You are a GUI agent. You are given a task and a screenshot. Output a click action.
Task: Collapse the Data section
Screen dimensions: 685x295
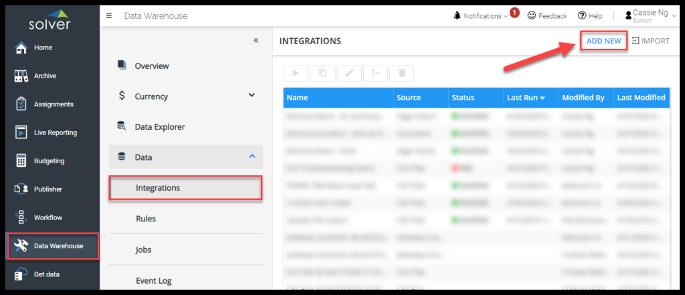tap(252, 157)
